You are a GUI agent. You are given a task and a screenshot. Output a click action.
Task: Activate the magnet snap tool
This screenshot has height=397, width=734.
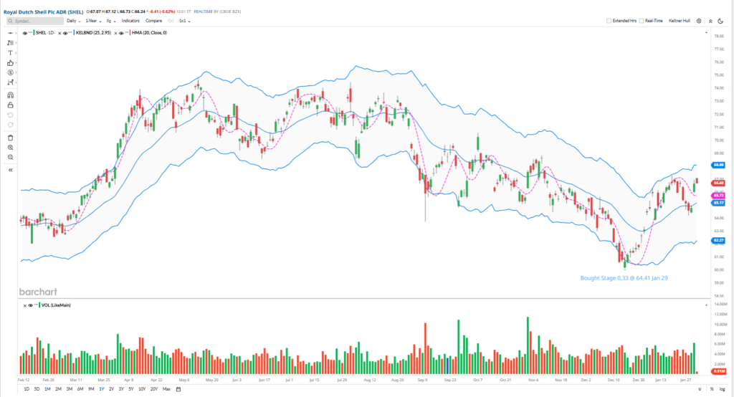tap(11, 95)
